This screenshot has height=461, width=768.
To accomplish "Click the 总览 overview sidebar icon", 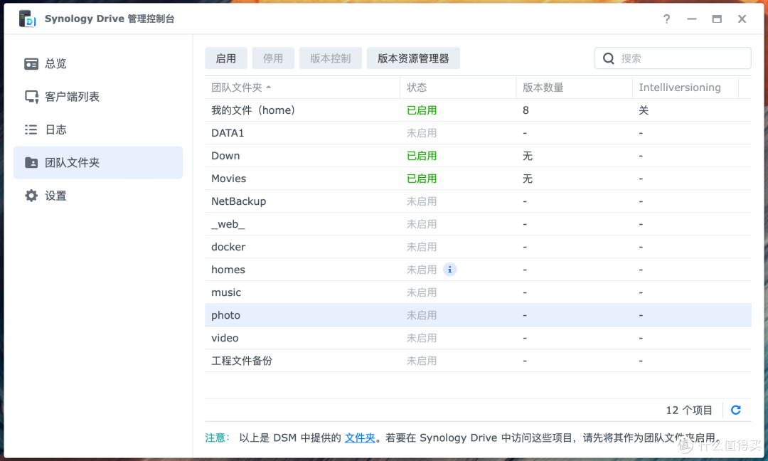I will [x=31, y=64].
